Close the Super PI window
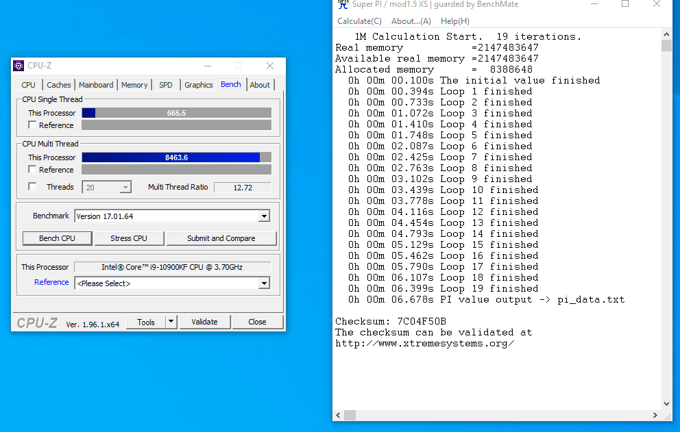680x432 pixels. point(657,4)
